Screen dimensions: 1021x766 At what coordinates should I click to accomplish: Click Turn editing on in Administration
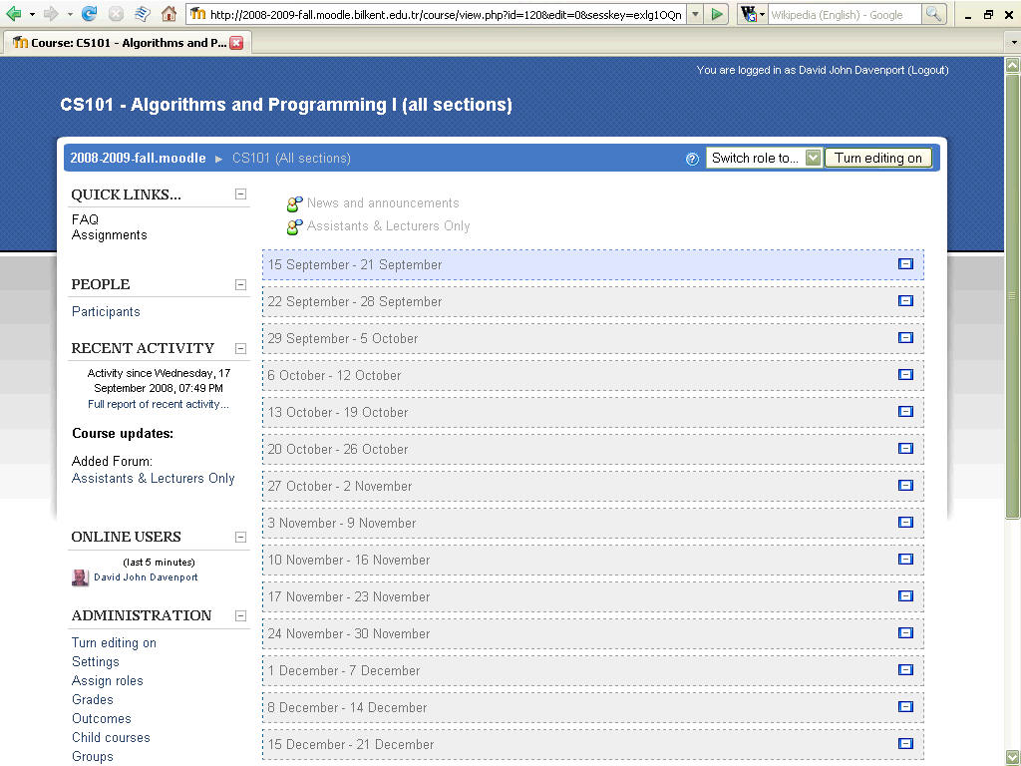click(114, 643)
